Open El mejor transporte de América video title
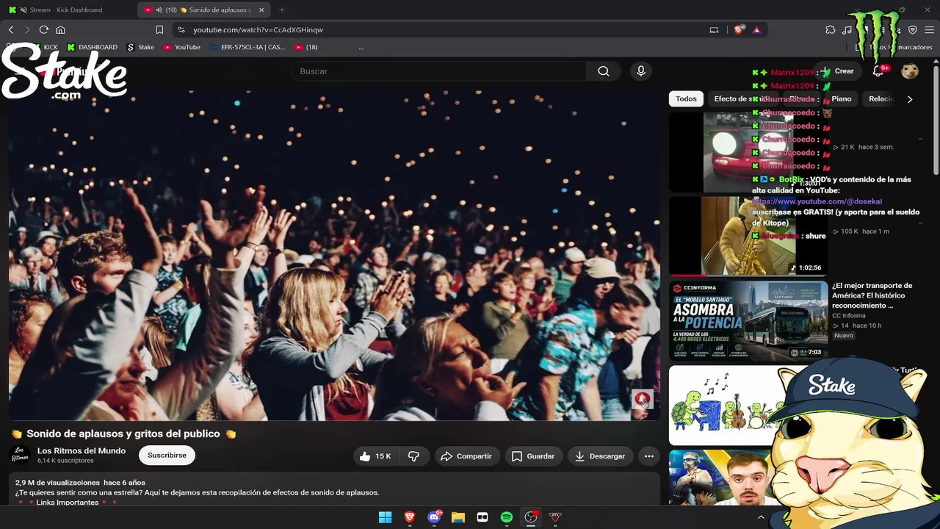The width and height of the screenshot is (940, 529). tap(872, 295)
